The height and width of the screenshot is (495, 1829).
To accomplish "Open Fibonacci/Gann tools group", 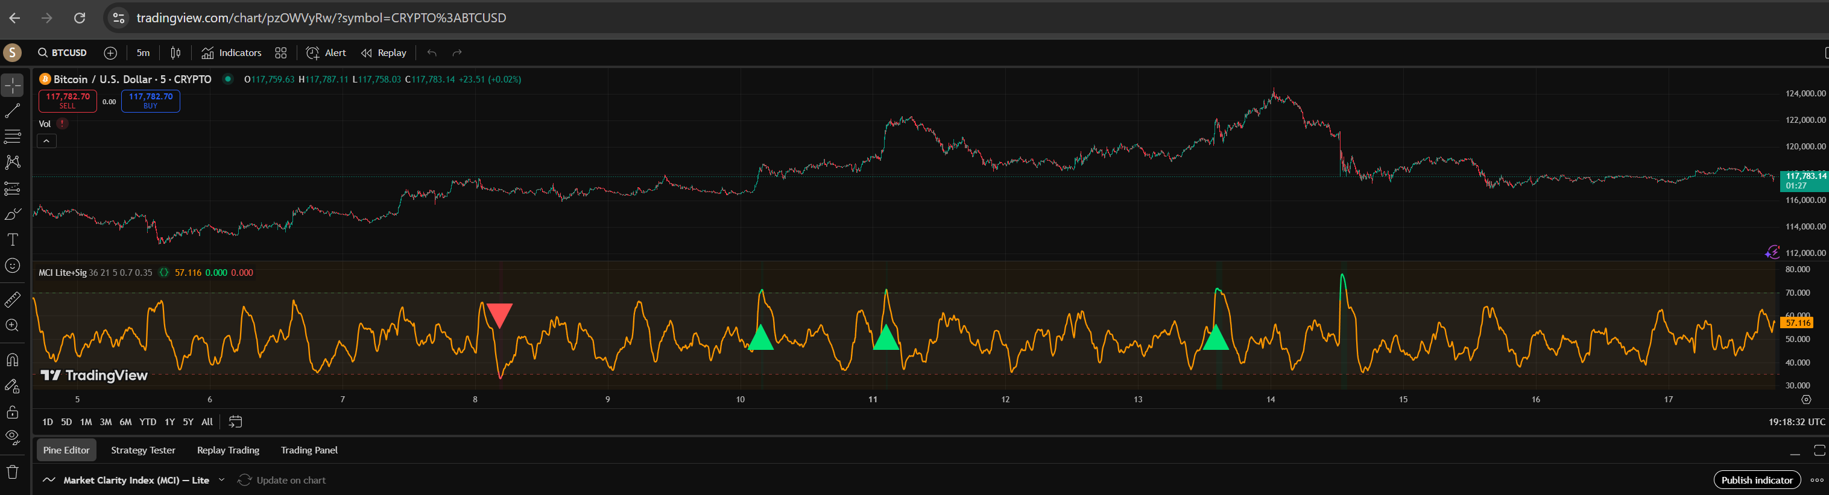I will click(13, 136).
